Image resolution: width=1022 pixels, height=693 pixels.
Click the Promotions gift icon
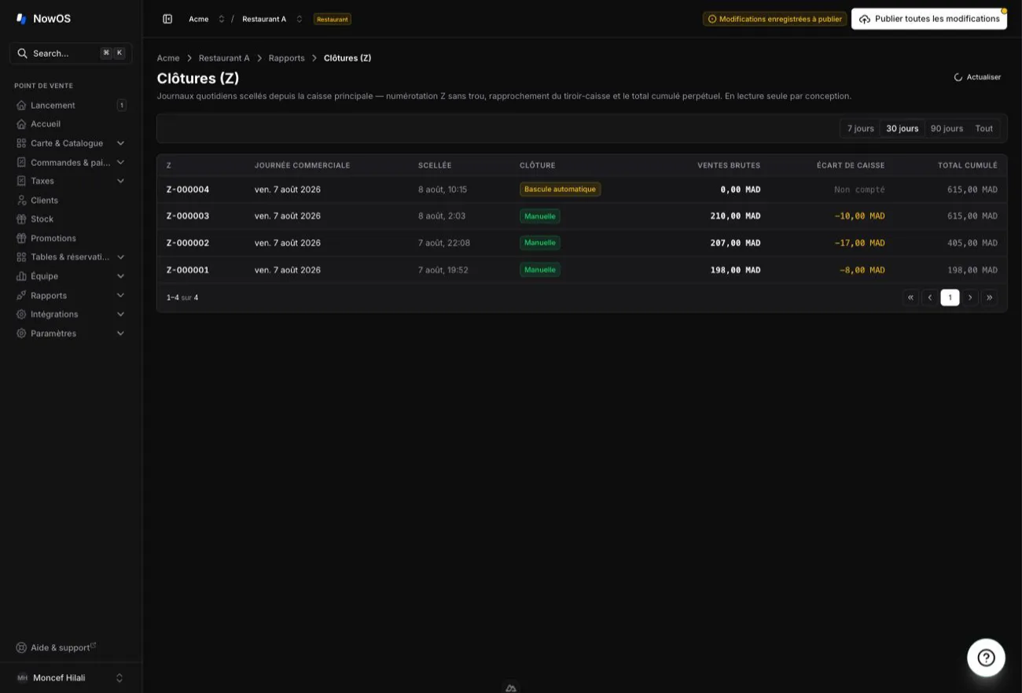21,238
